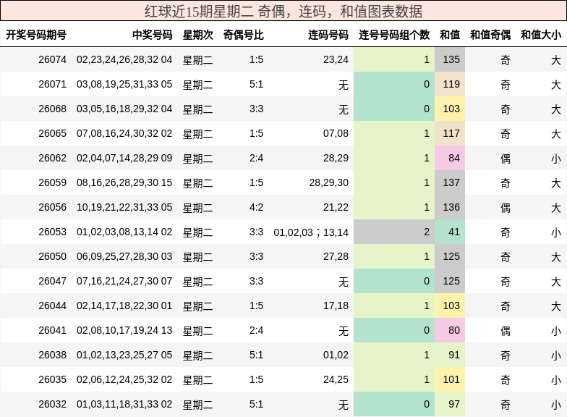Click issue number 26044
This screenshot has width=567, height=417.
(x=52, y=306)
